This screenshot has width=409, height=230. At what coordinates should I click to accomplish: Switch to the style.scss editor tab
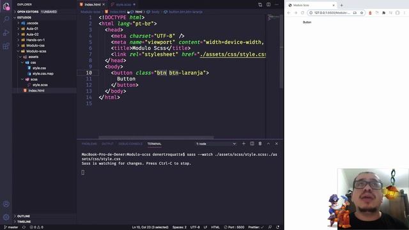pos(123,4)
